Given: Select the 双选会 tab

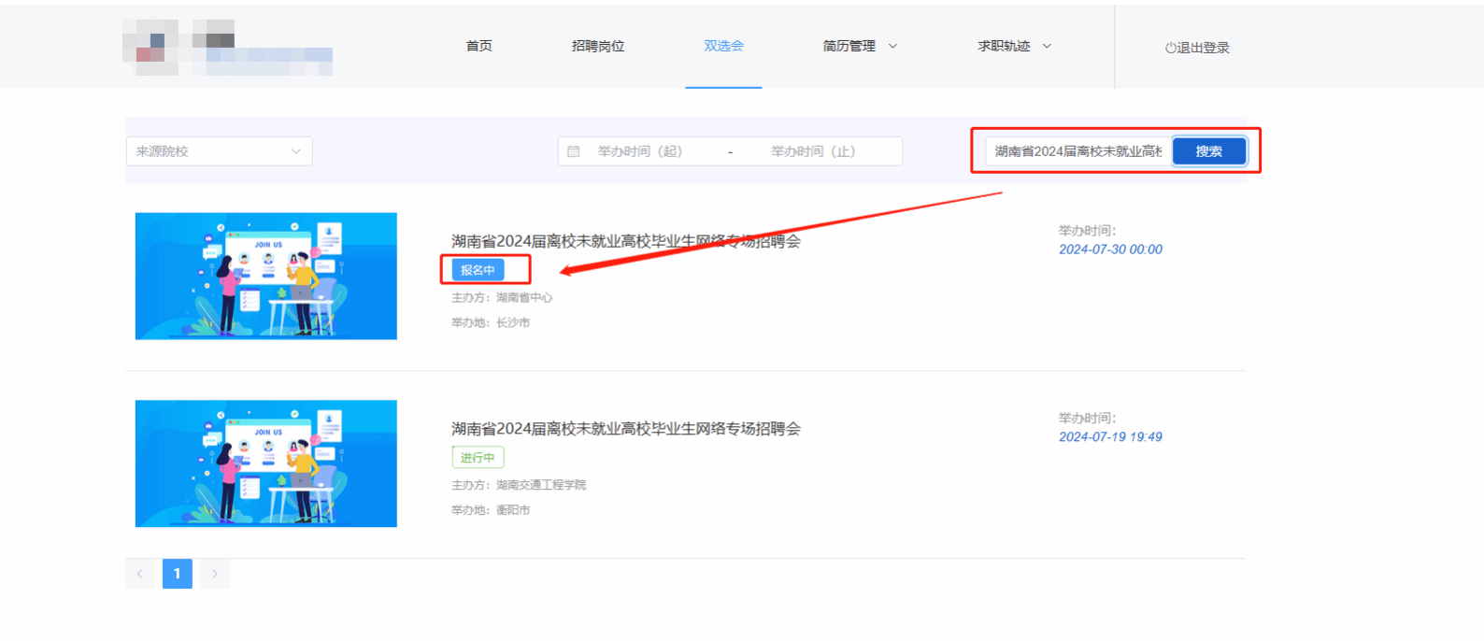Looking at the screenshot, I should point(723,46).
